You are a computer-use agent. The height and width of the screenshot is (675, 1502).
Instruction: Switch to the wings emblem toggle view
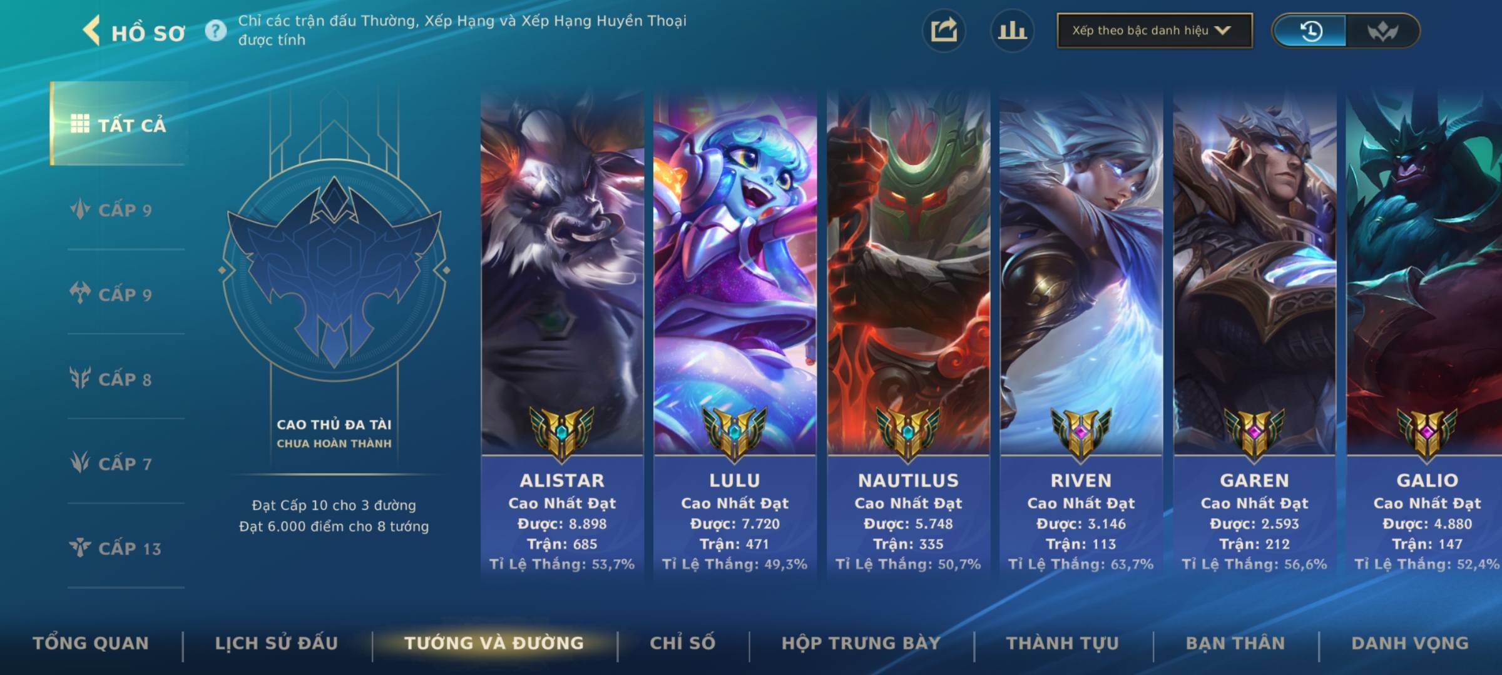1382,31
